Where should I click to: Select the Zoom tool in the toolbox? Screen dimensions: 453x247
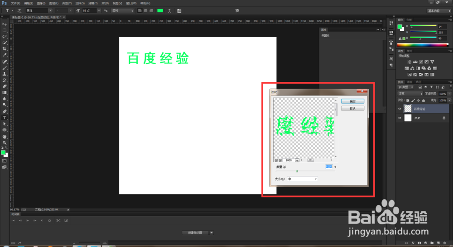5,142
